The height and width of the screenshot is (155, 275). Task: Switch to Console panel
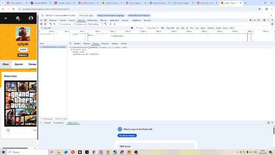point(63,20)
